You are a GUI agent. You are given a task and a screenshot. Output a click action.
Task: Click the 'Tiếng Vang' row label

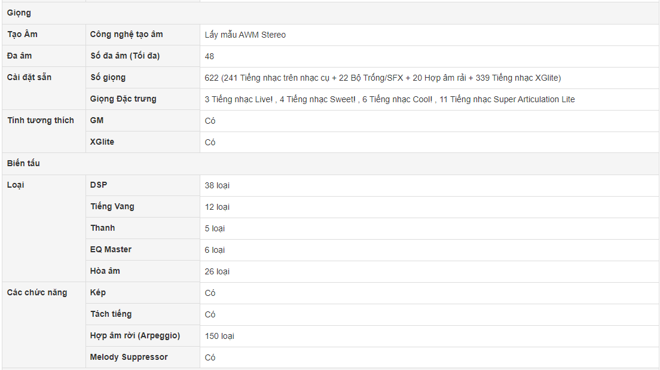112,206
